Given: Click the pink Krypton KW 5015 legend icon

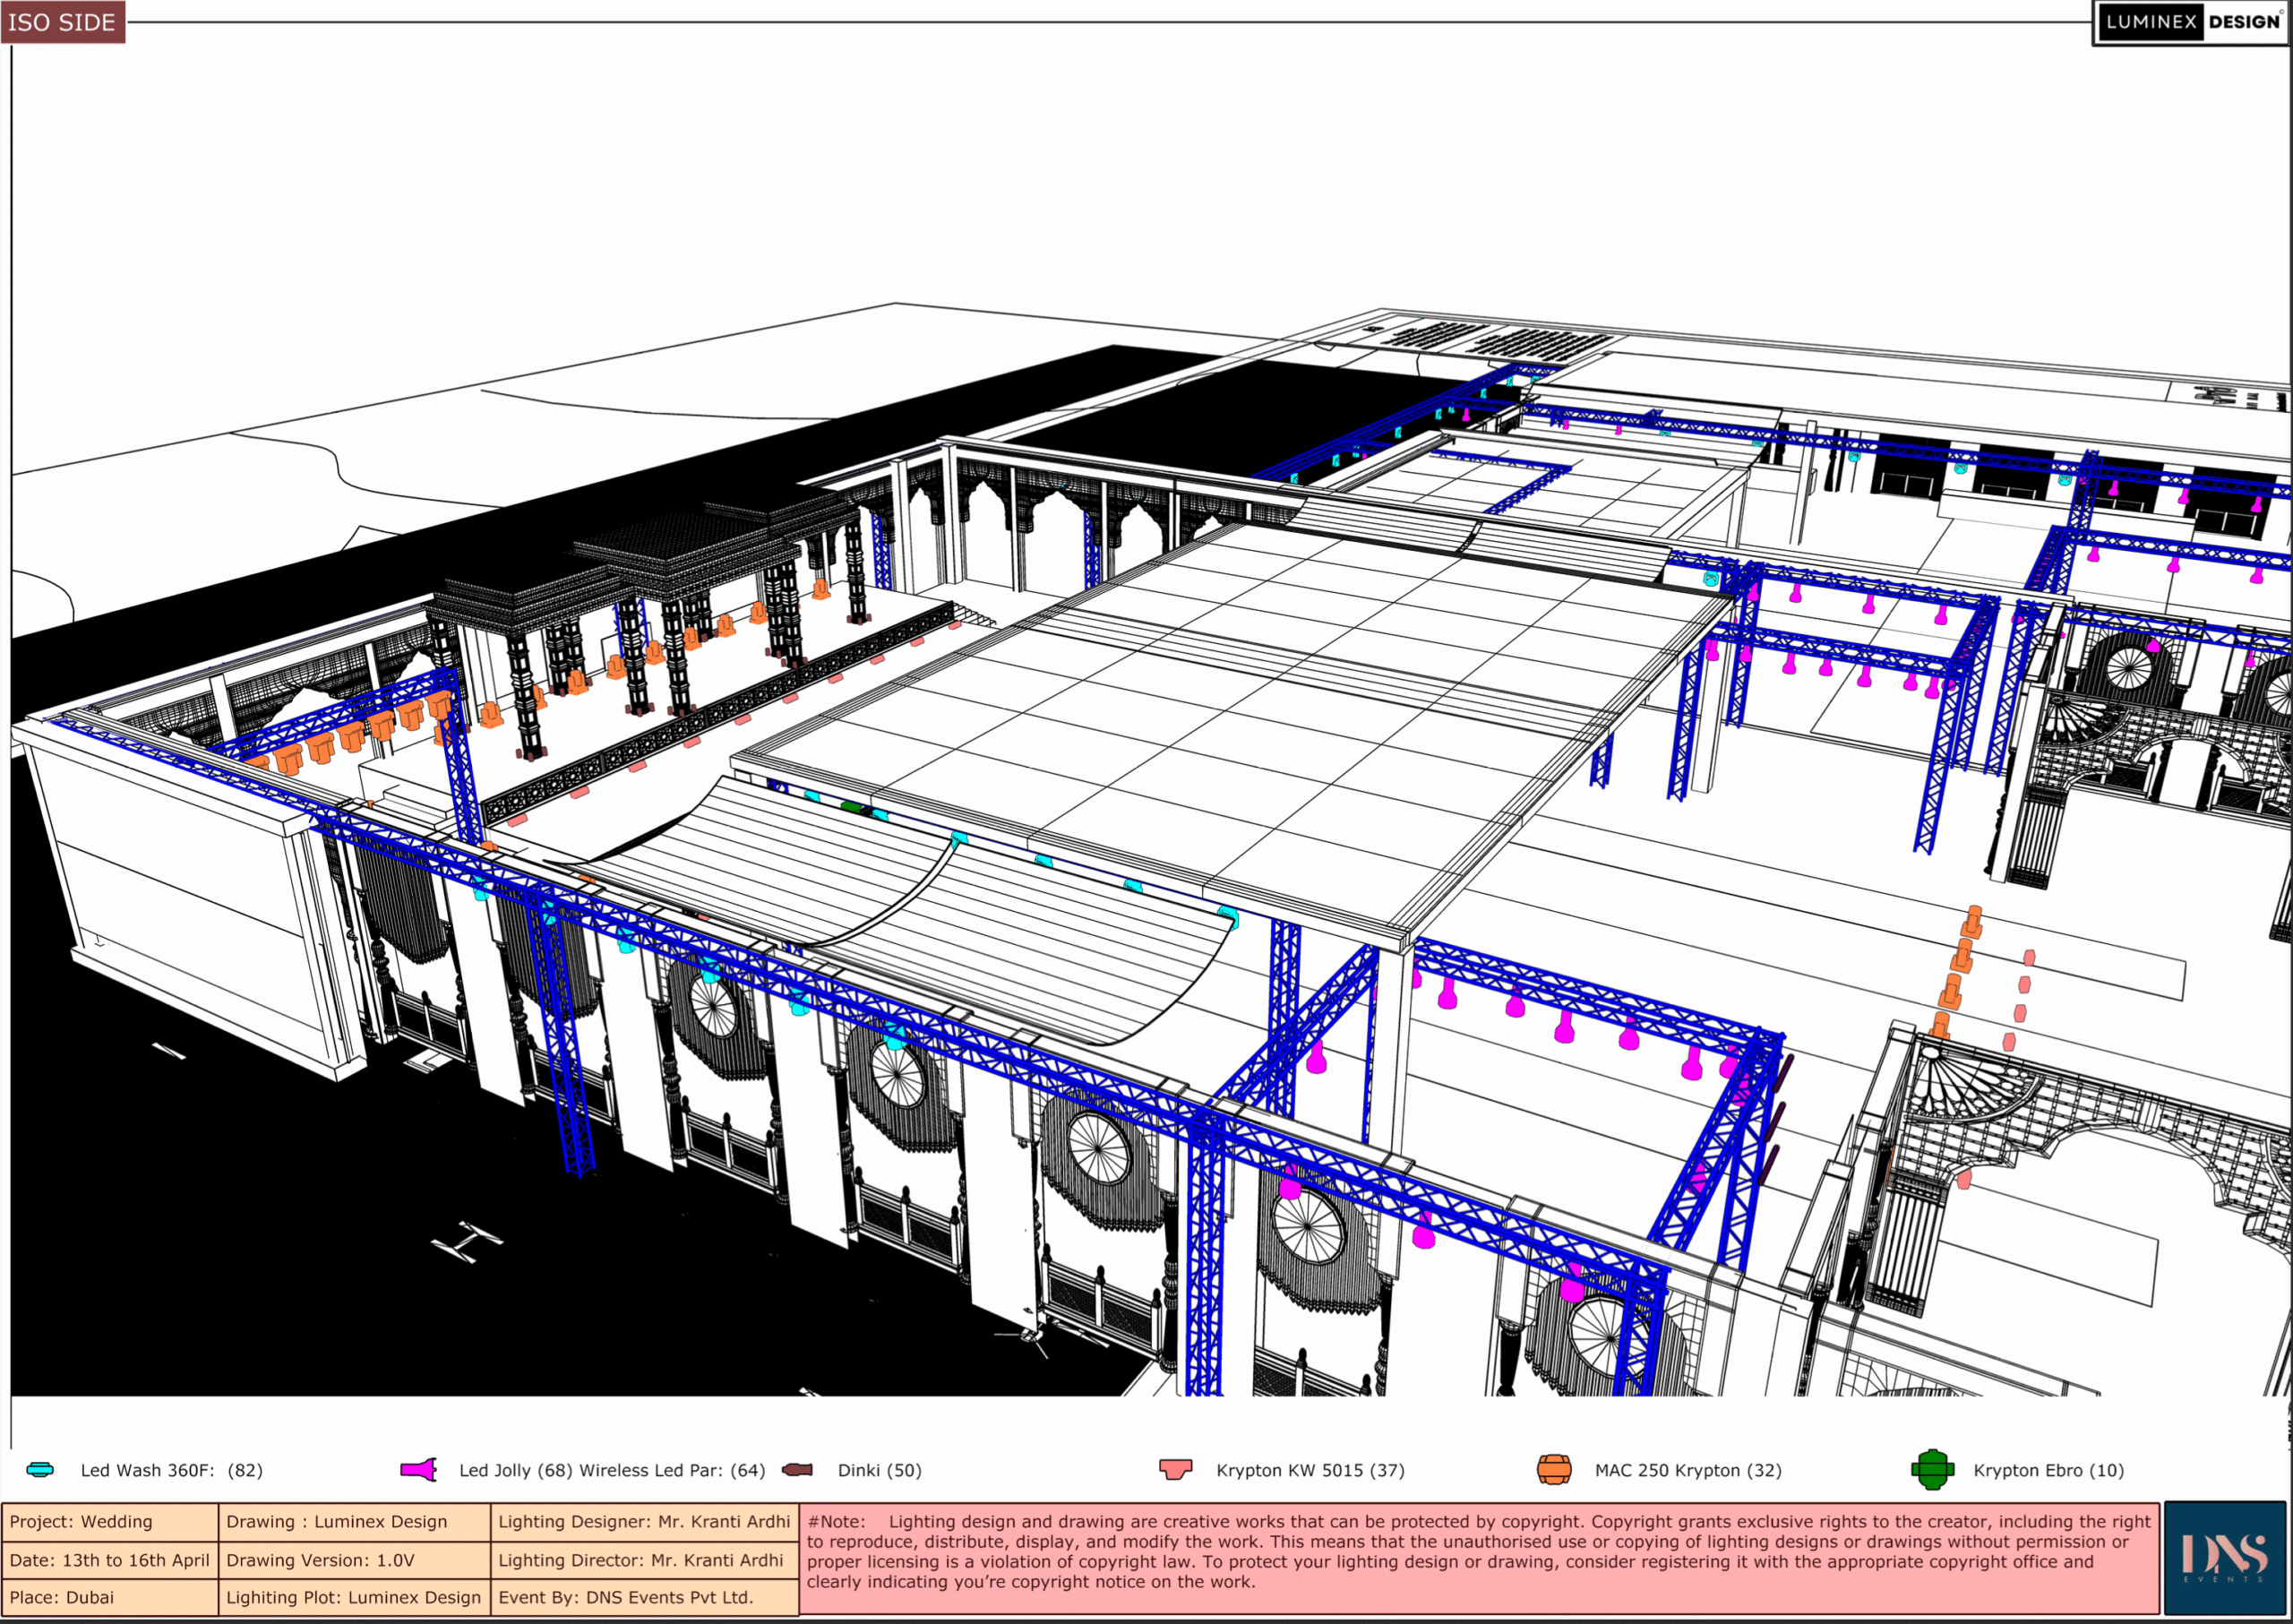Looking at the screenshot, I should pos(1176,1469).
